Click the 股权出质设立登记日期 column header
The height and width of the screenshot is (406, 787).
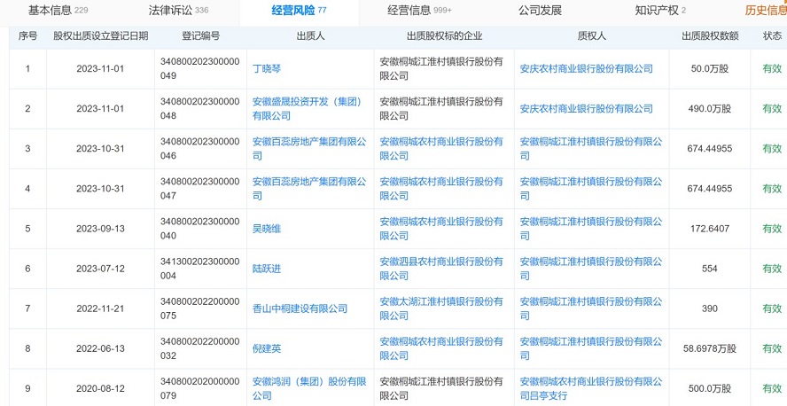click(101, 36)
